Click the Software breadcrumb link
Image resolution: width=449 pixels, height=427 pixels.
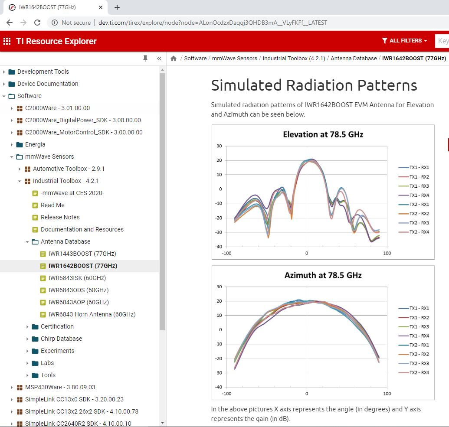195,59
